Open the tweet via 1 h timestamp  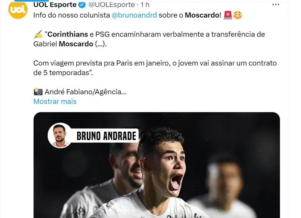click(145, 4)
